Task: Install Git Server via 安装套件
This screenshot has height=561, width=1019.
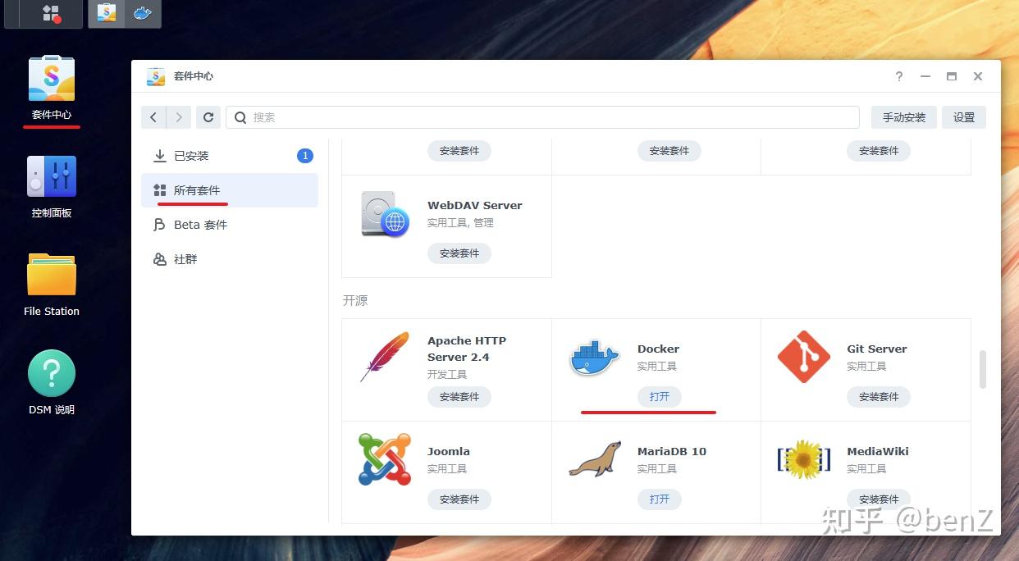Action: pos(878,396)
